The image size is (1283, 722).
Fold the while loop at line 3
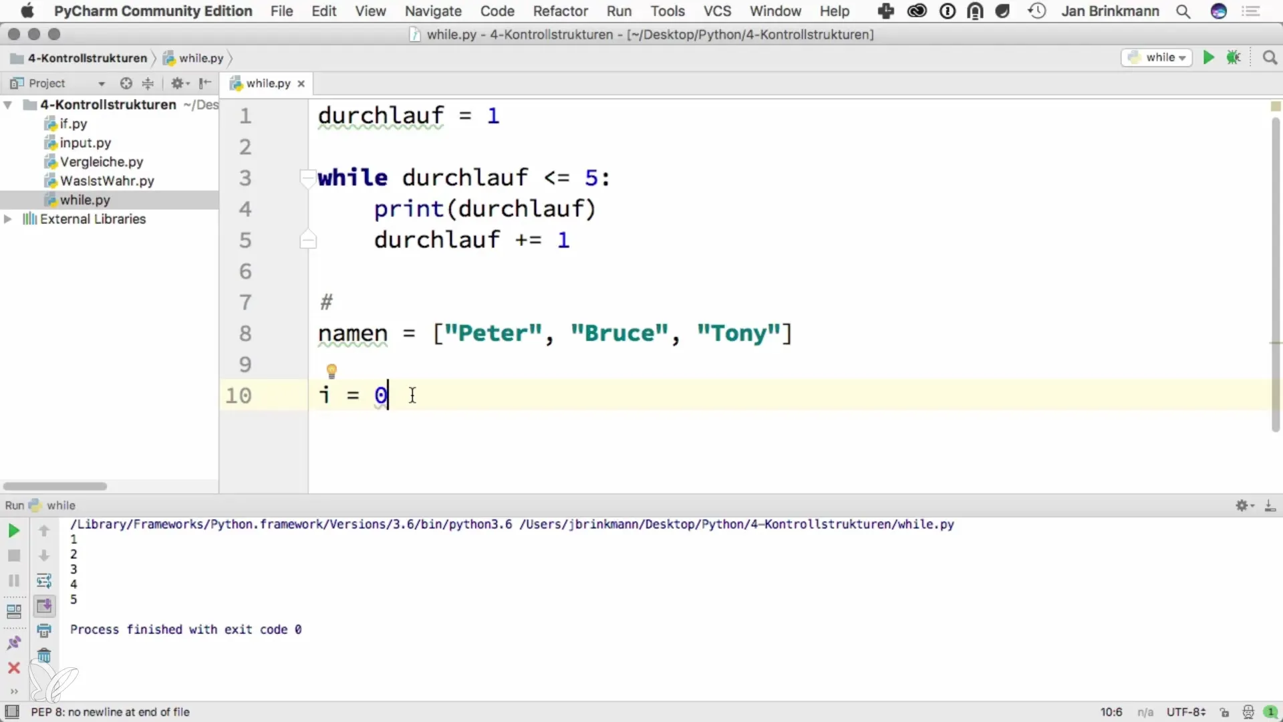(x=307, y=178)
